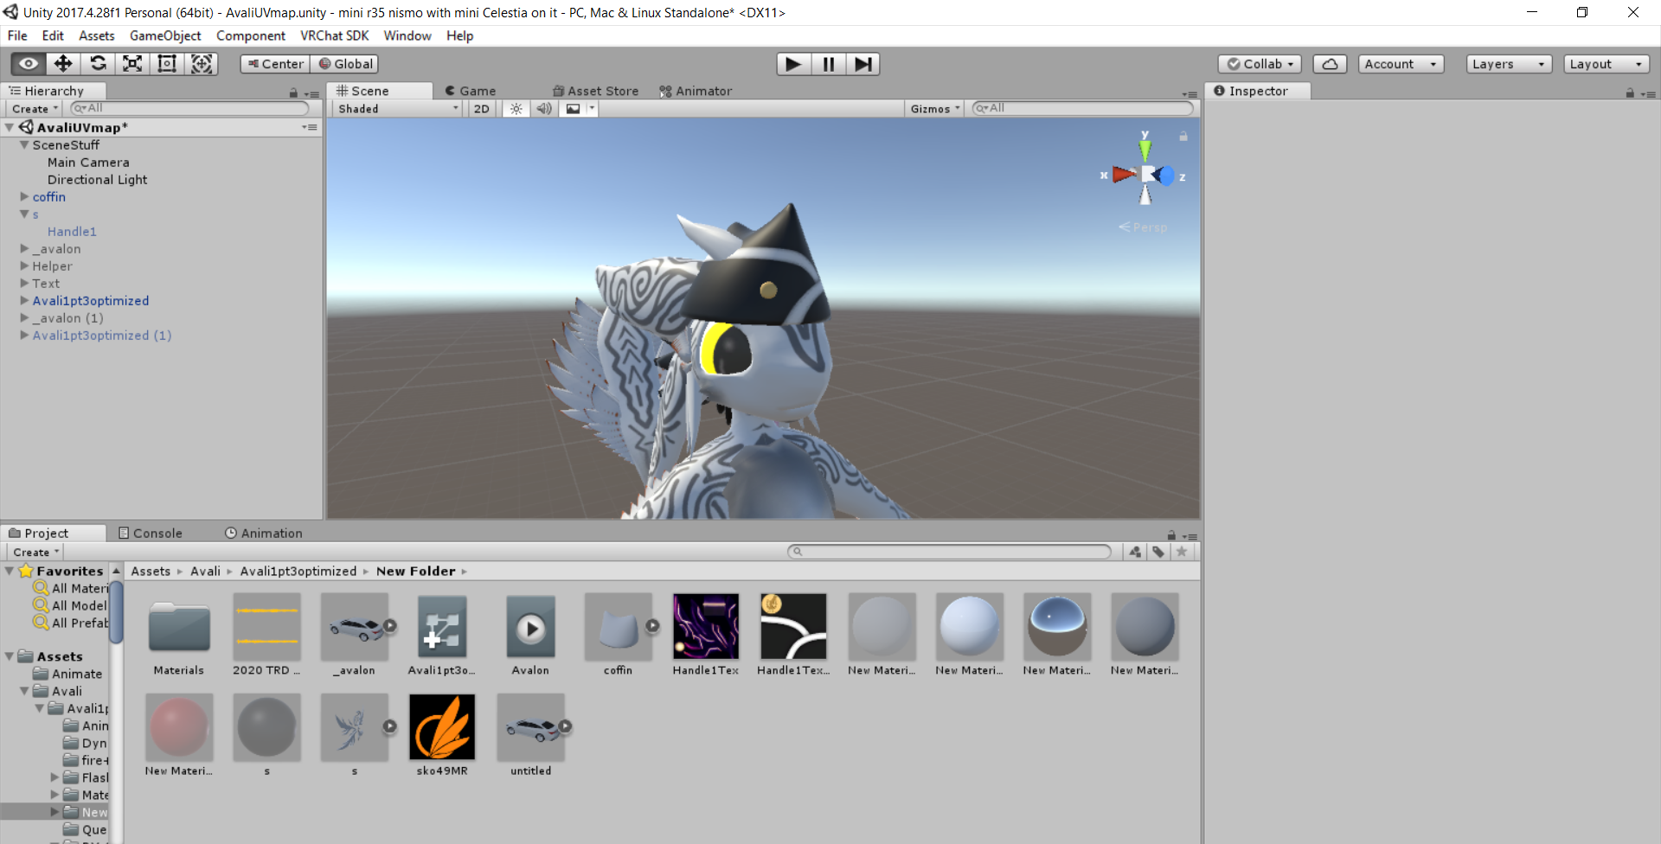This screenshot has height=844, width=1661.
Task: Open the cloud Services button
Action: (1330, 64)
